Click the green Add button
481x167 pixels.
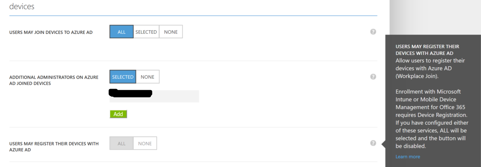118,114
